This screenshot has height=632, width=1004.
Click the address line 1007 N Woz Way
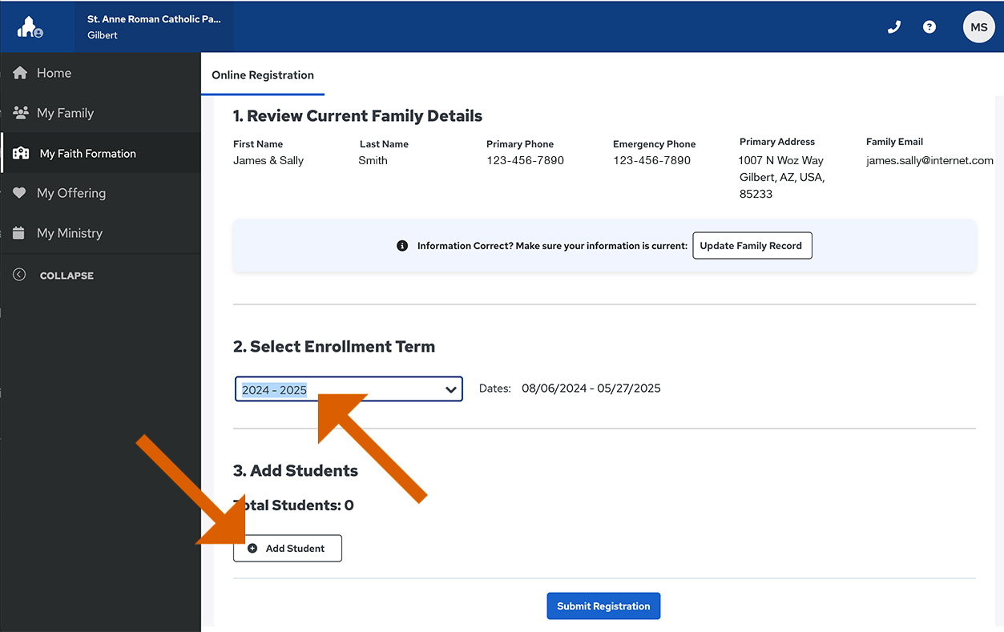click(x=780, y=160)
